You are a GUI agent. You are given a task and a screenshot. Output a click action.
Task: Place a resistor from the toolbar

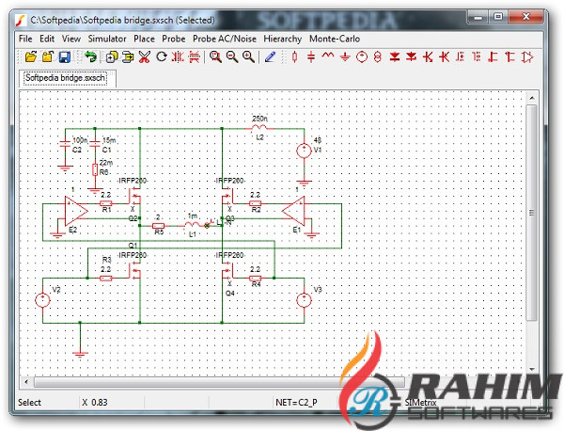[x=295, y=56]
